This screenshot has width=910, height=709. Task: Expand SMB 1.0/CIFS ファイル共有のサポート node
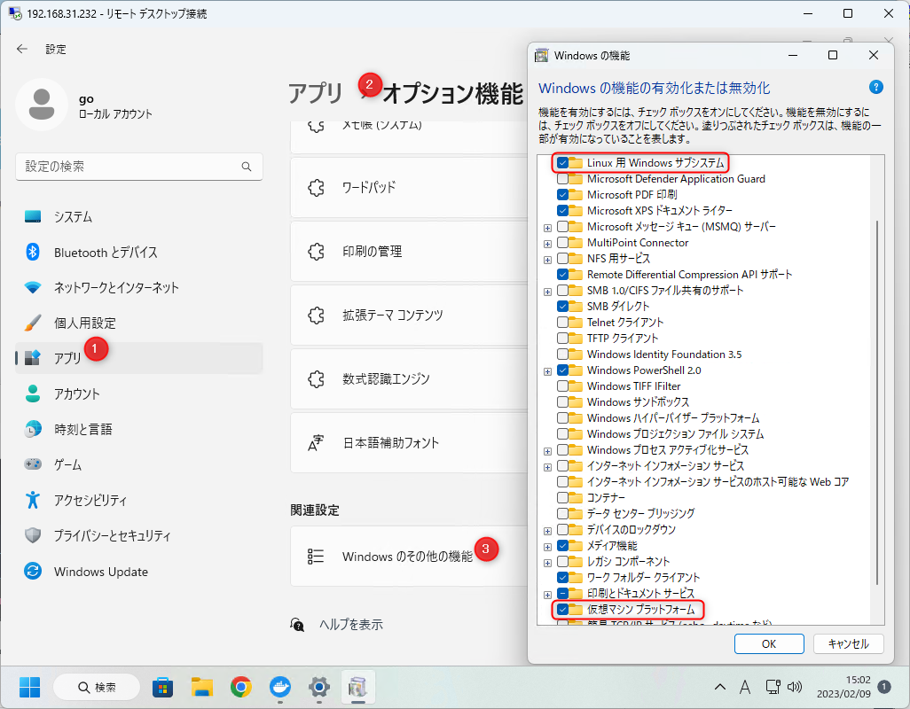point(547,292)
